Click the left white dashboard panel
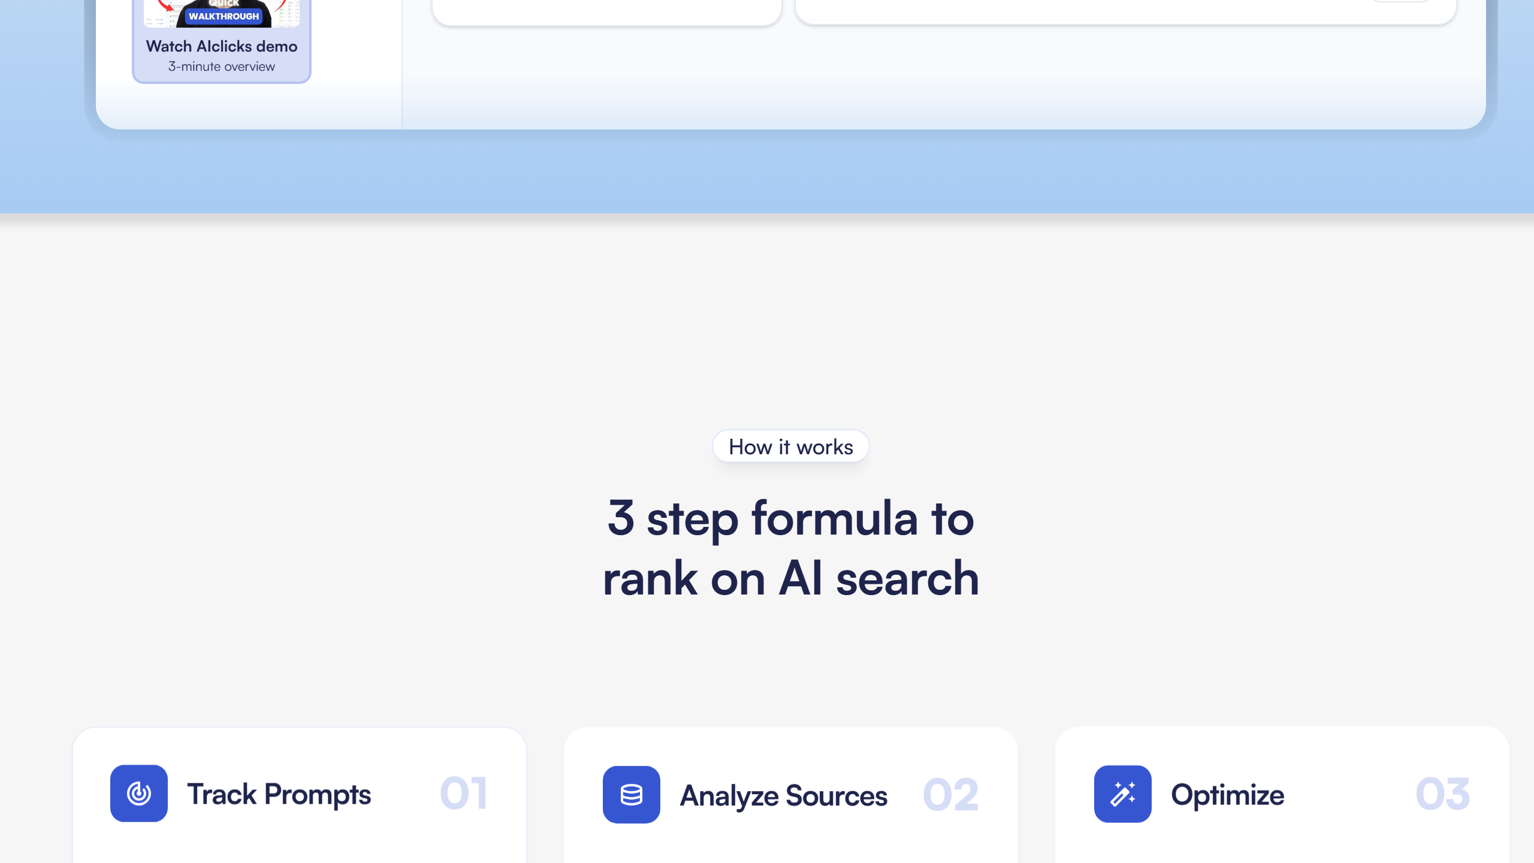Image resolution: width=1534 pixels, height=863 pixels. pos(607,12)
